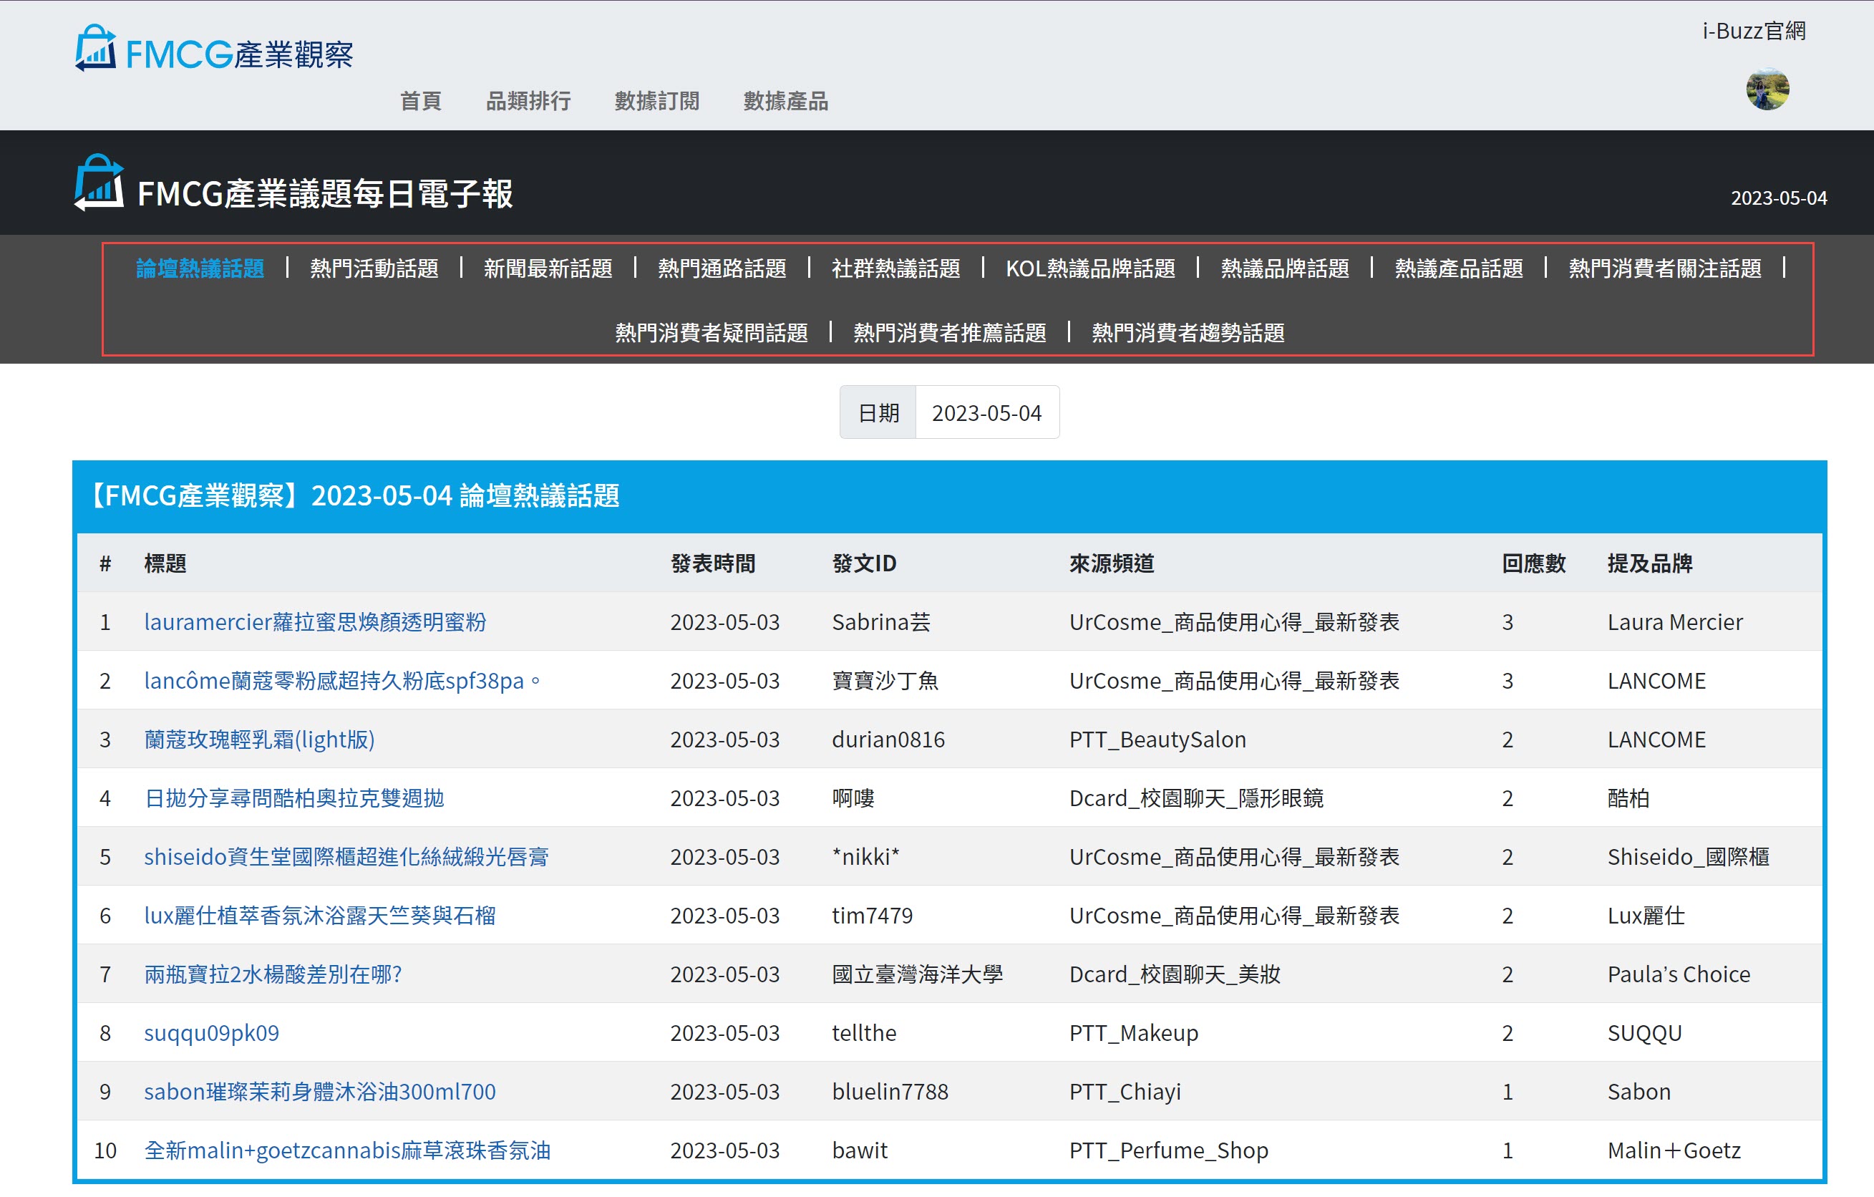Viewport: 1874px width, 1197px height.
Task: Open the 蘭蔻玫瑰輕乳霜(light版) post link
Action: (259, 740)
